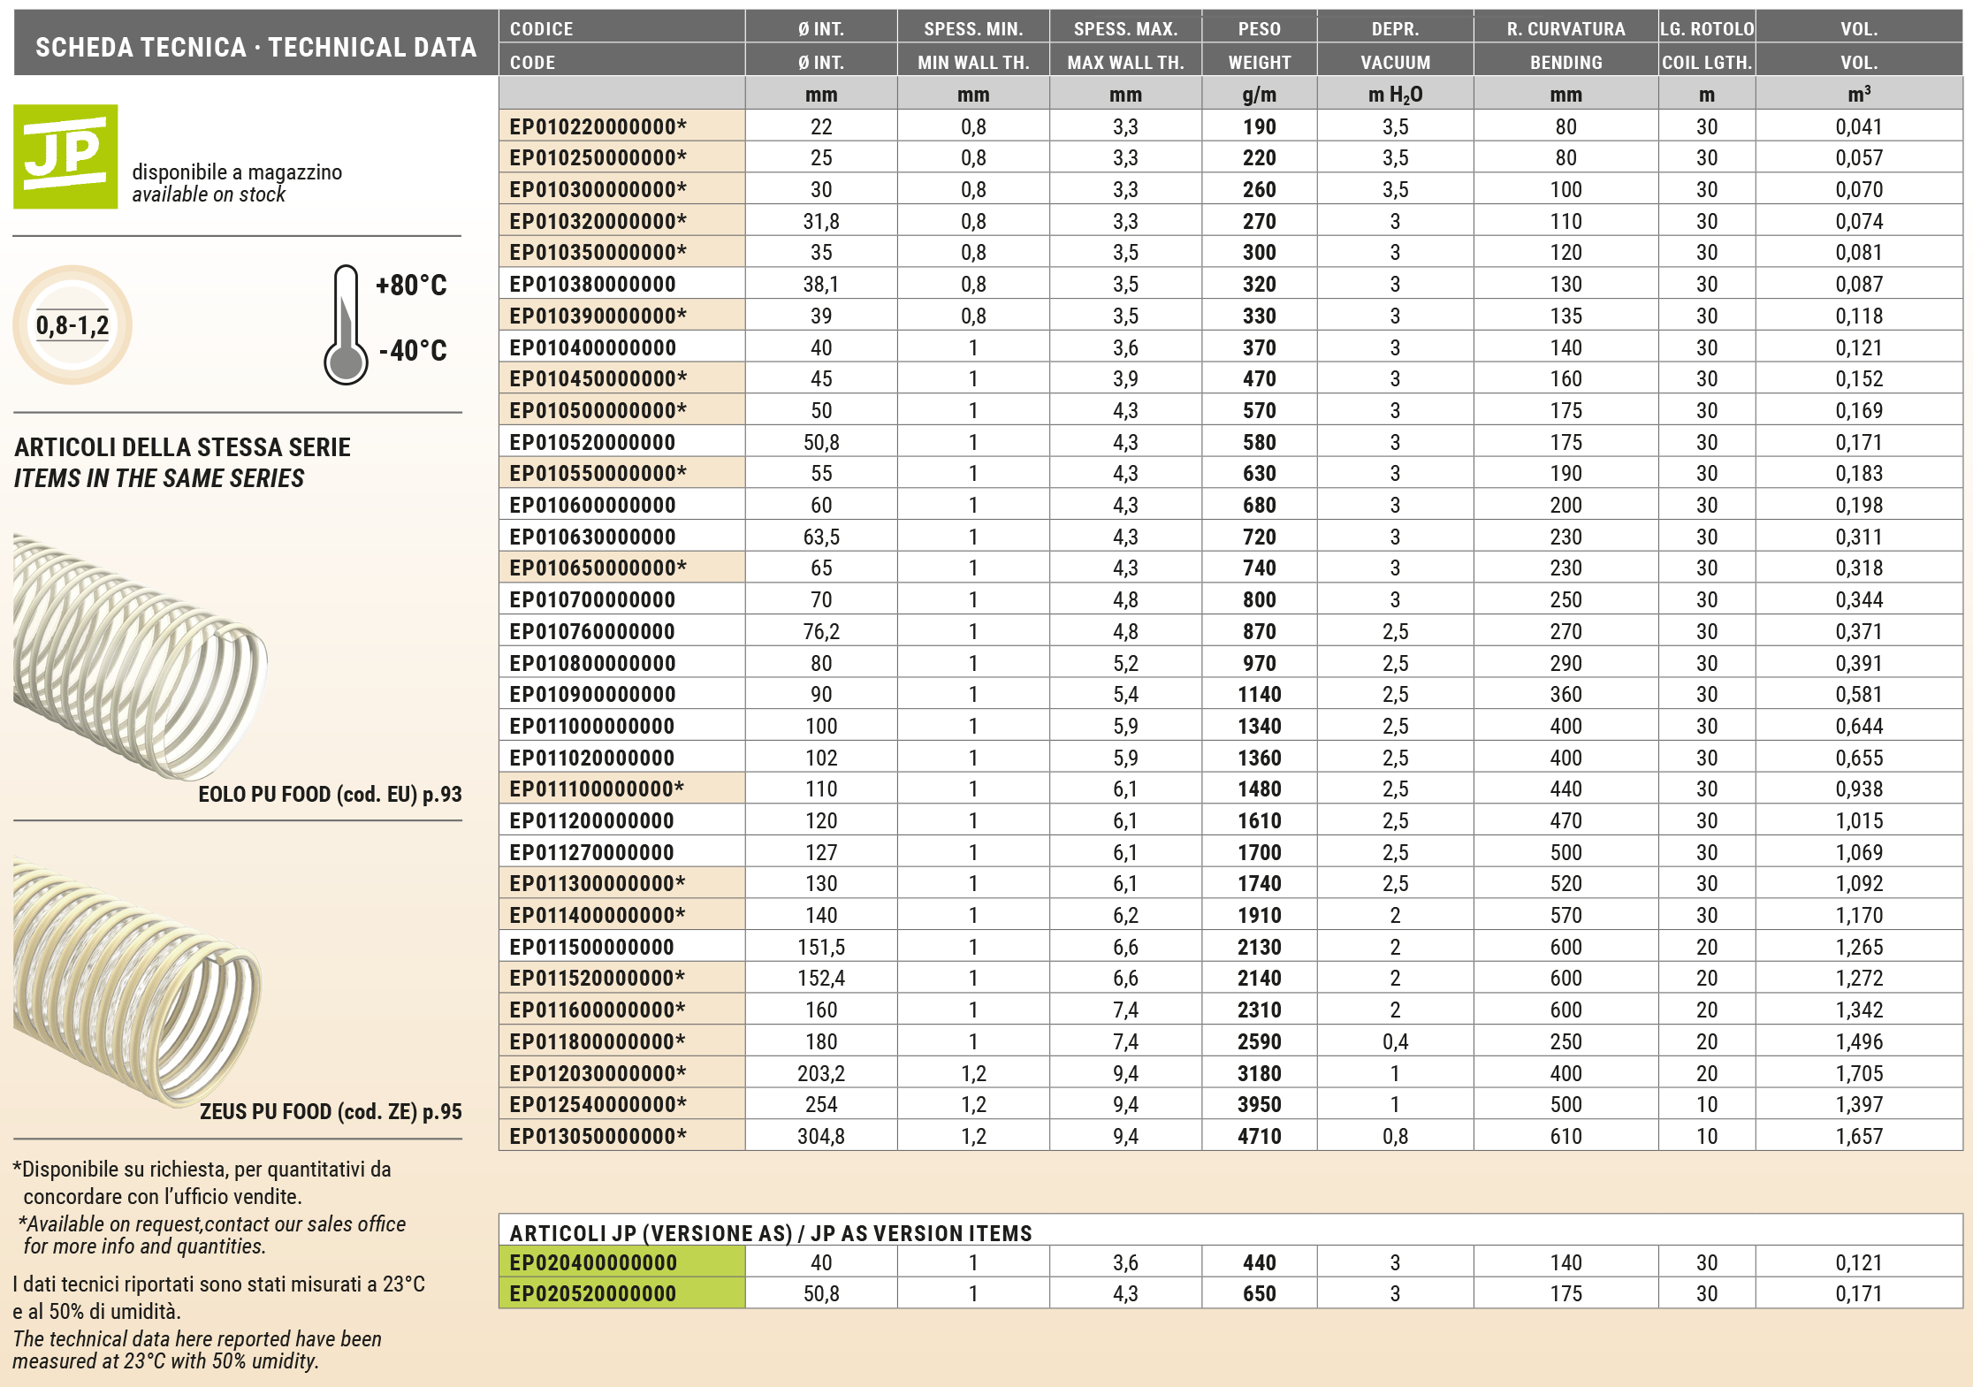The height and width of the screenshot is (1387, 1973).
Task: Click the 0,8-1,2 wall thickness circle icon
Action: tap(72, 325)
